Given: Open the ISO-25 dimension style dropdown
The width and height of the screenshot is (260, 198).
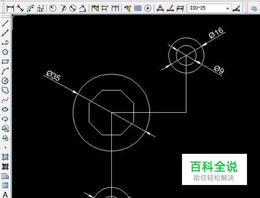Looking at the screenshot, I should [228, 8].
